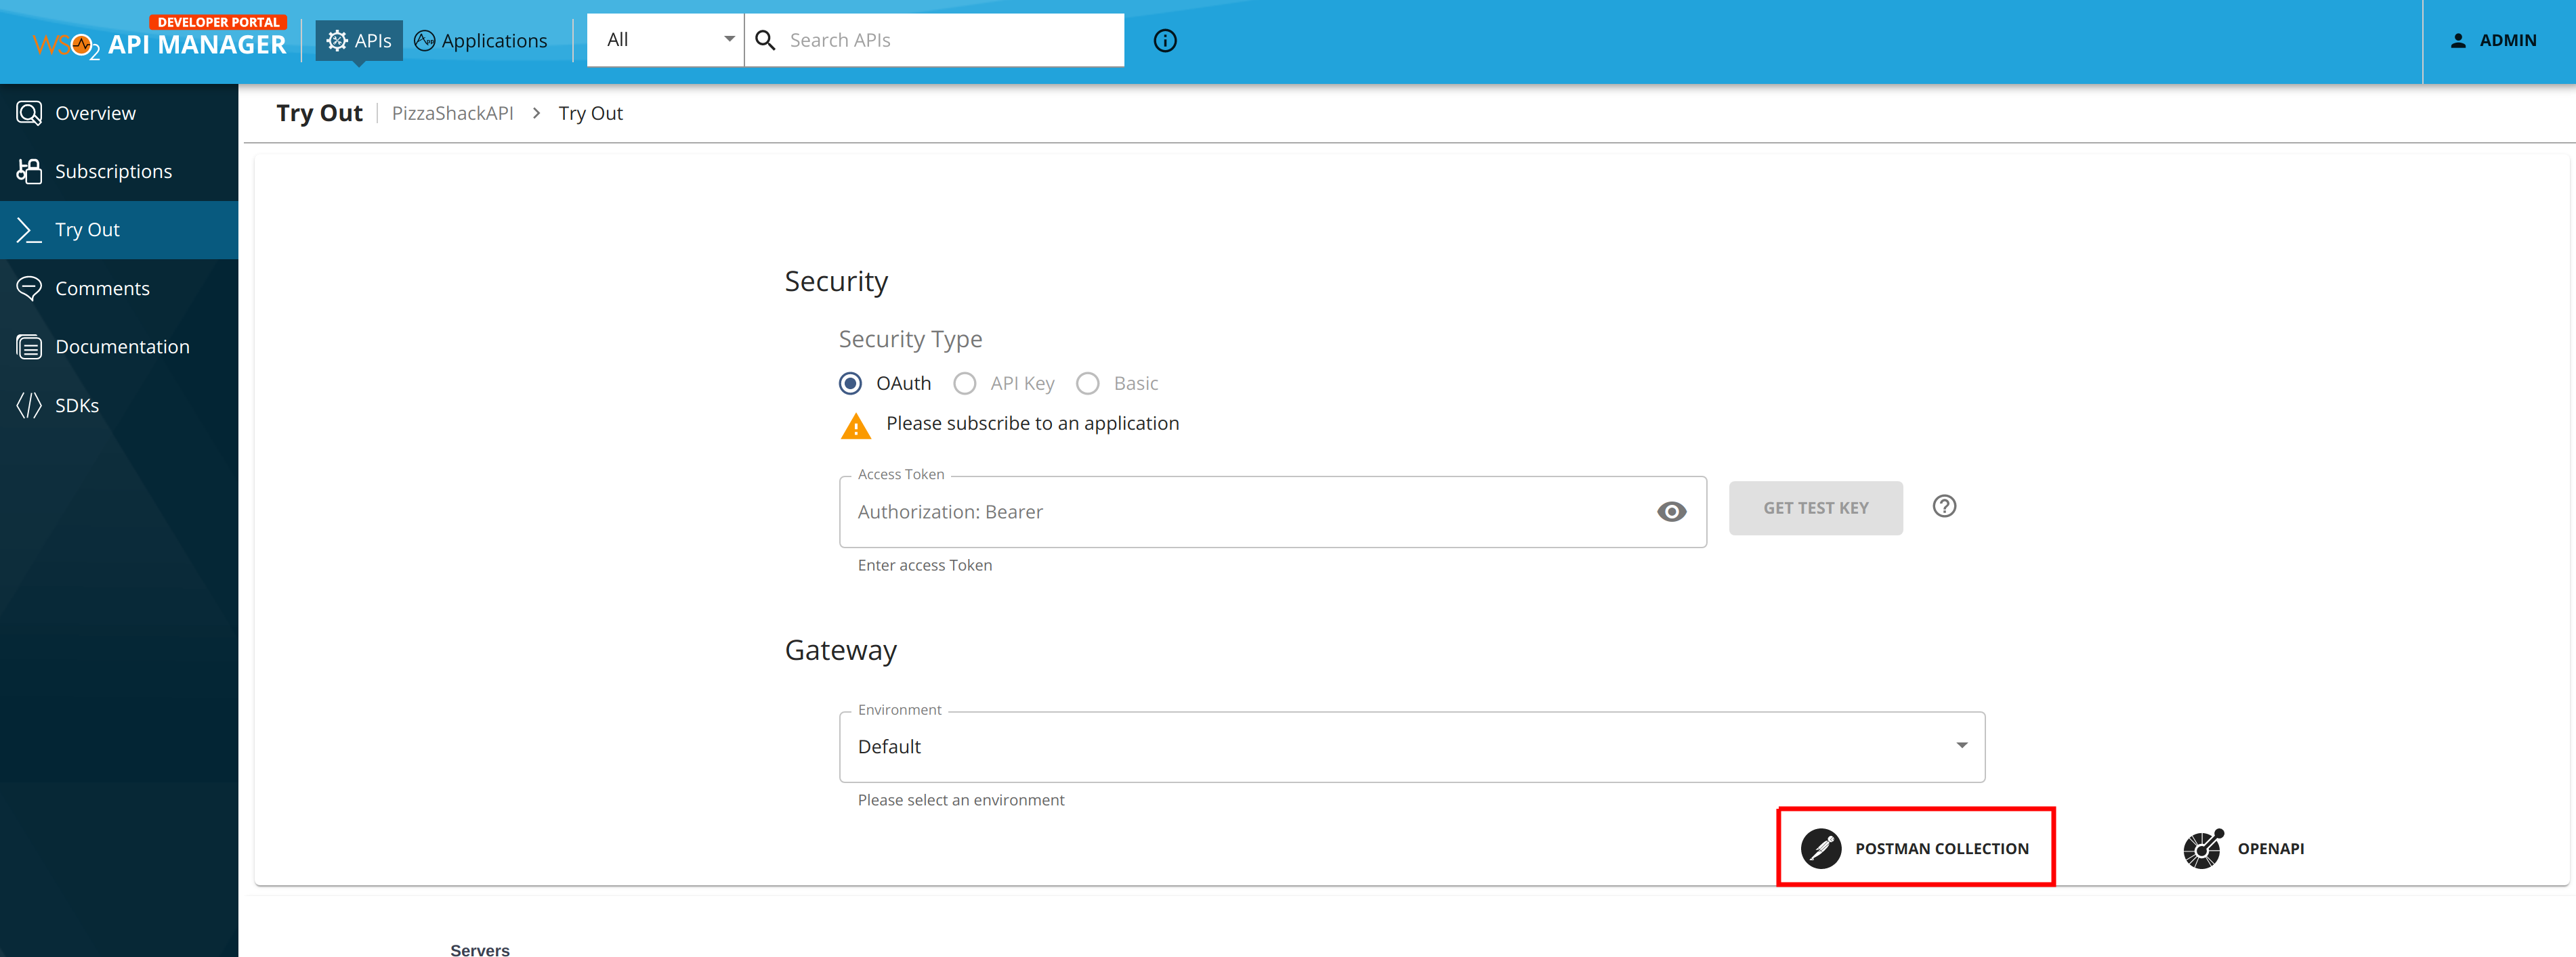
Task: Toggle access token visibility
Action: 1671,512
